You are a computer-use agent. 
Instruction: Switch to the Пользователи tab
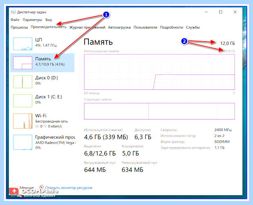[x=145, y=27]
